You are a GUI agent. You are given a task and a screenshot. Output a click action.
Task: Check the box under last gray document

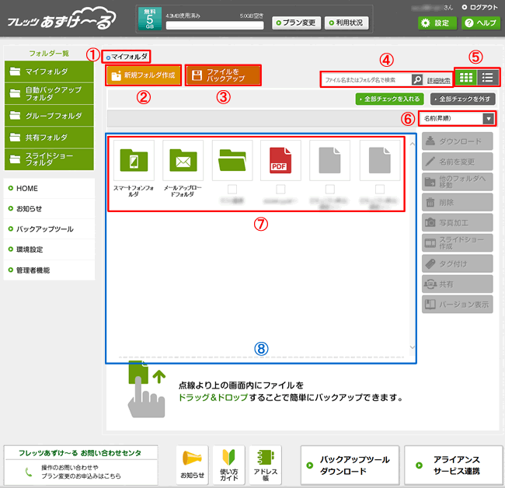point(380,189)
